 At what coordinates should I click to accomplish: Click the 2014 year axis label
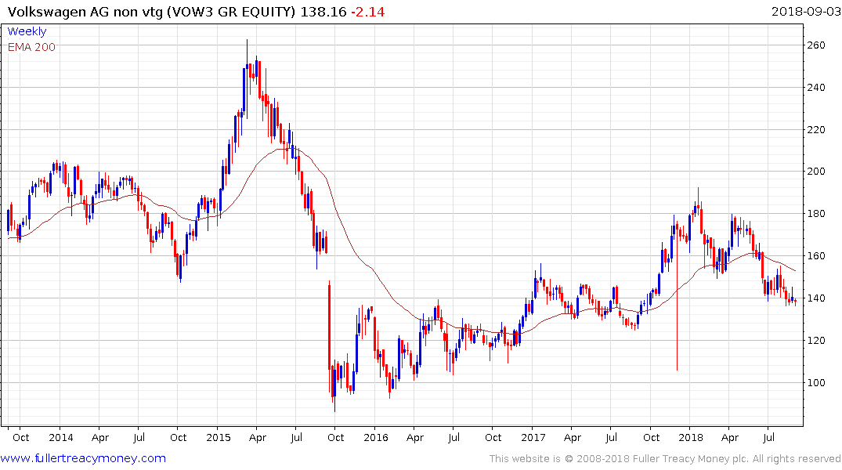[60, 437]
